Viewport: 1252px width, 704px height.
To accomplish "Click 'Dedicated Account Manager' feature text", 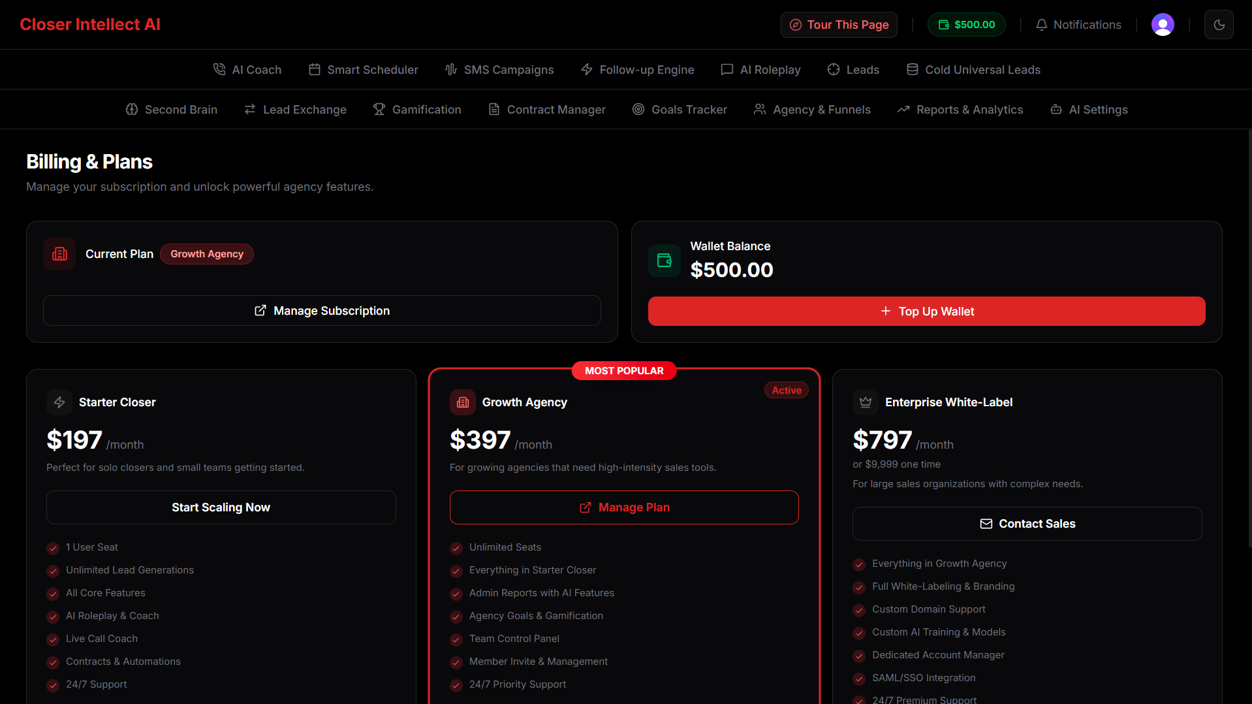I will pos(938,655).
